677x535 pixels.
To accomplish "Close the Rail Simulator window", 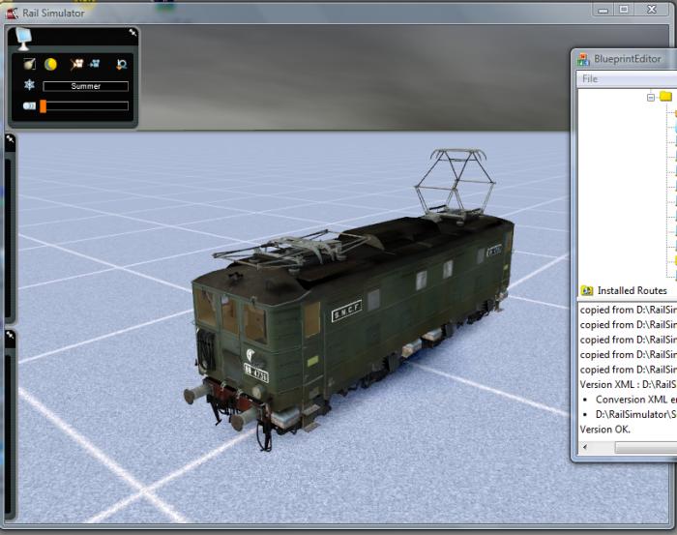I will coord(652,10).
